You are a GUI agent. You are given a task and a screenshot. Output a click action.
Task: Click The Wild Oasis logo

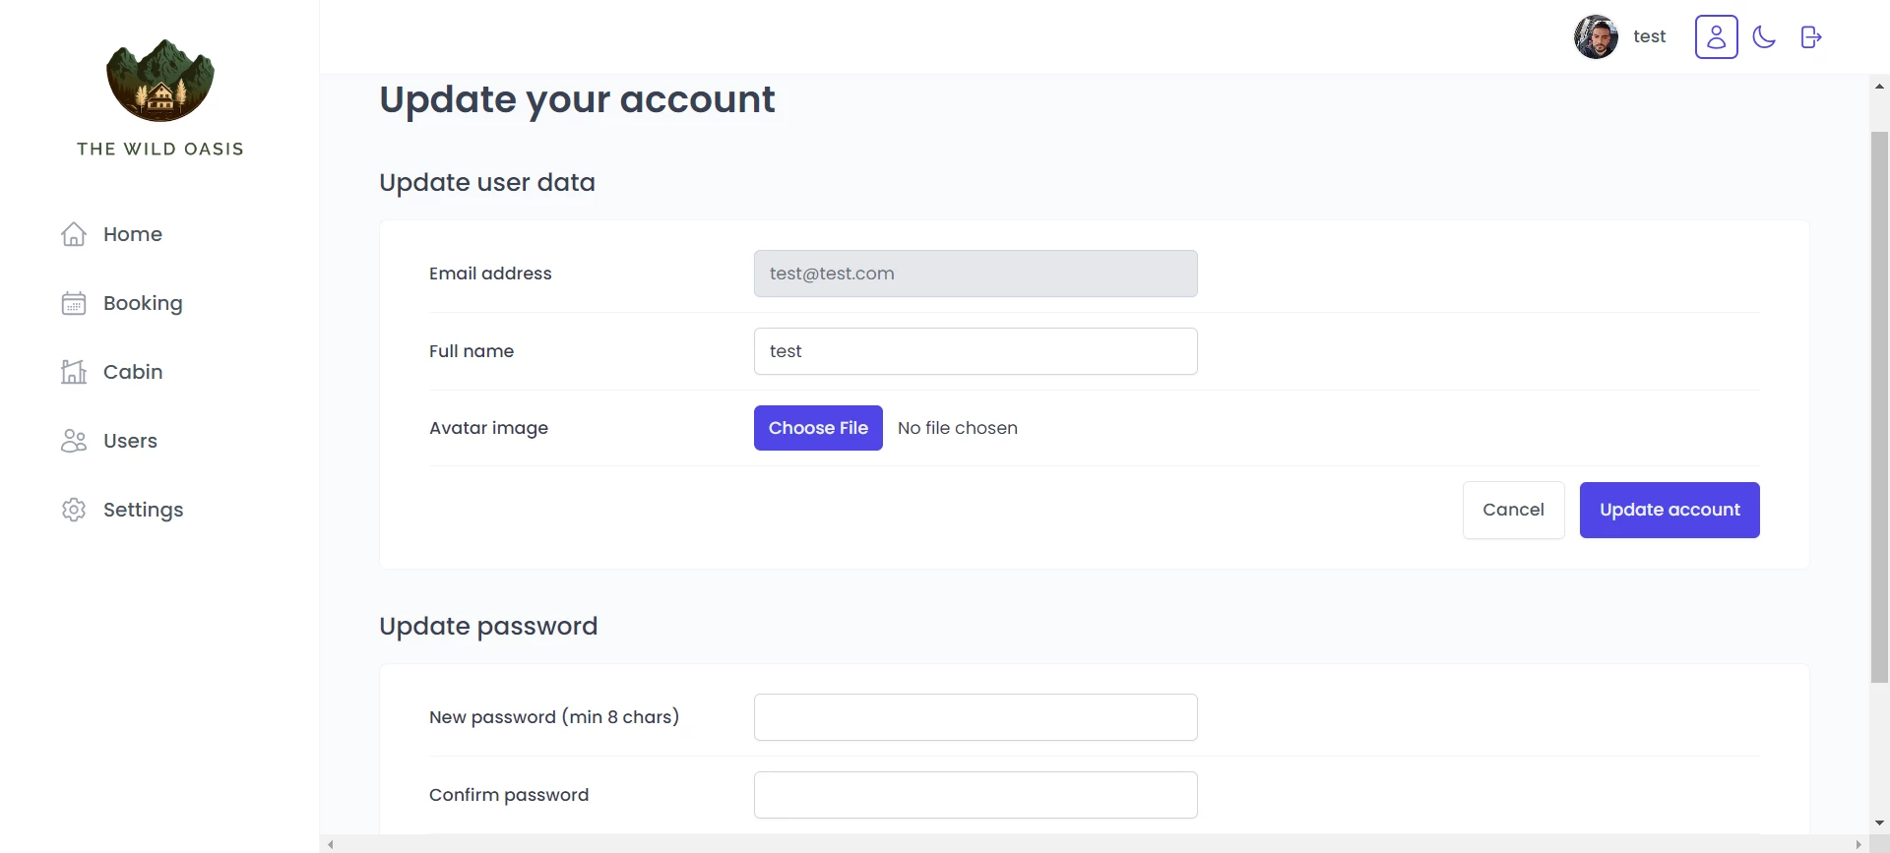pyautogui.click(x=160, y=81)
